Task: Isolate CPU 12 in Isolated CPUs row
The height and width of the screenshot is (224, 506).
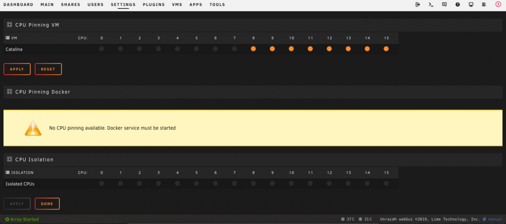Action: point(329,184)
